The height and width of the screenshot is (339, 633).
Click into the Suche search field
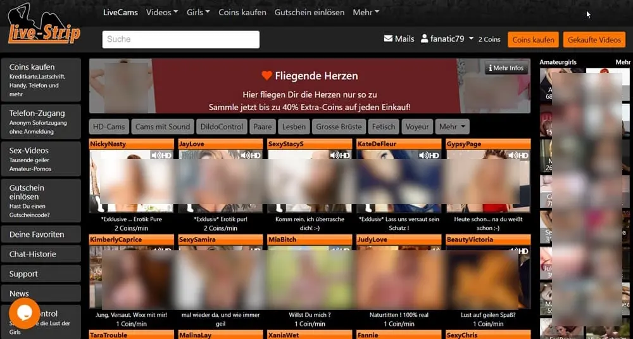click(180, 39)
